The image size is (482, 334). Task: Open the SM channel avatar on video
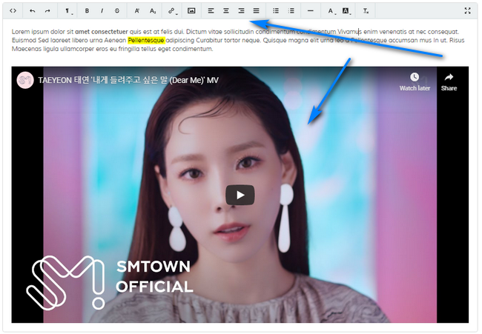point(25,80)
